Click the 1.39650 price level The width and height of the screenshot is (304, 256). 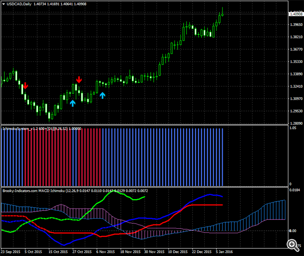point(296,25)
